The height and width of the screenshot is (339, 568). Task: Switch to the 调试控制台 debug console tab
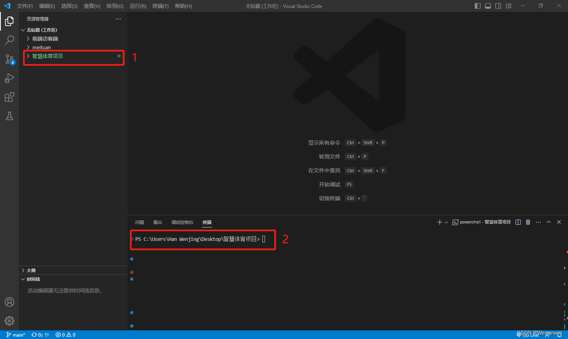click(x=182, y=222)
